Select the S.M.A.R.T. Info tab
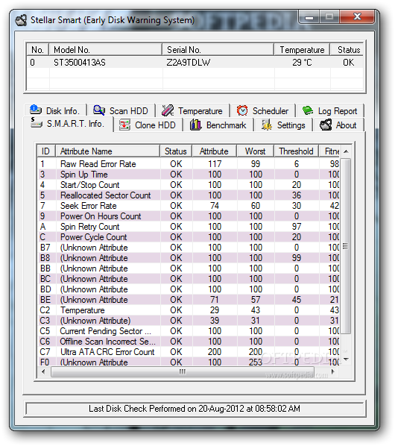This screenshot has height=446, width=395. pos(68,124)
